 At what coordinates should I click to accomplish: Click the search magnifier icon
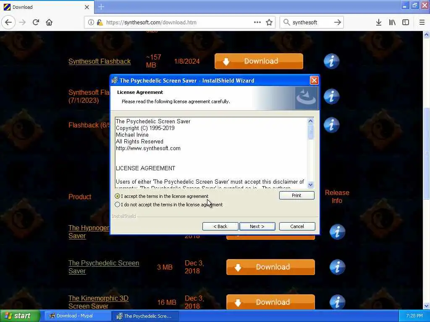click(286, 23)
